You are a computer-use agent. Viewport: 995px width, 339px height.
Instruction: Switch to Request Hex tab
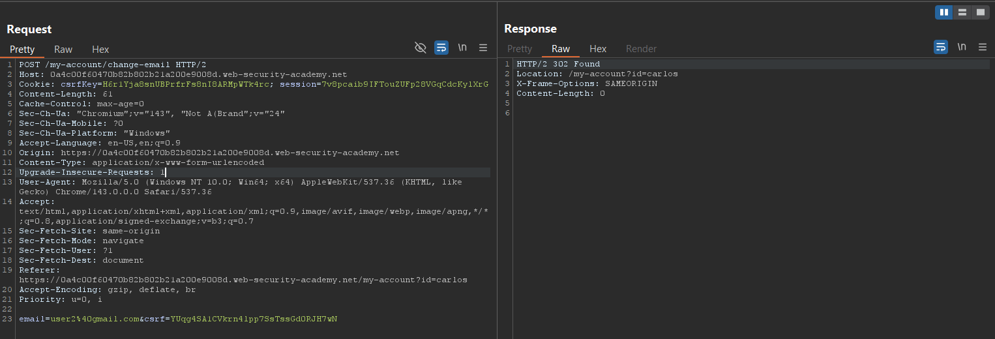pyautogui.click(x=100, y=50)
